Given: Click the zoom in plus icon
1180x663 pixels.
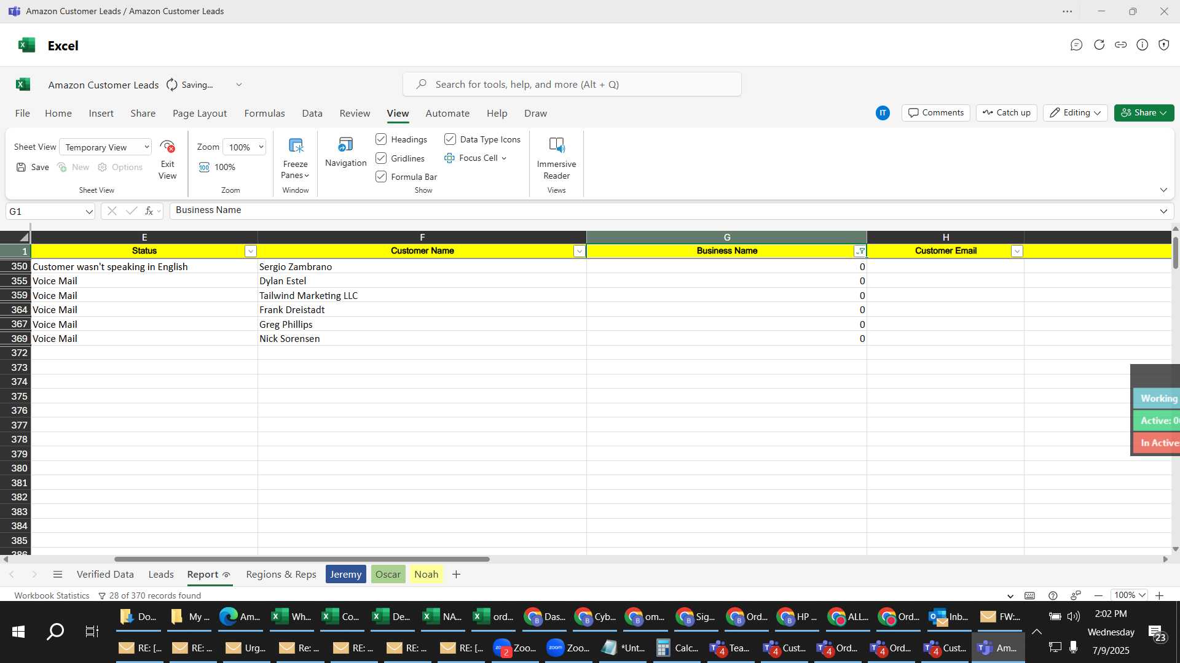Looking at the screenshot, I should pos(1159,595).
